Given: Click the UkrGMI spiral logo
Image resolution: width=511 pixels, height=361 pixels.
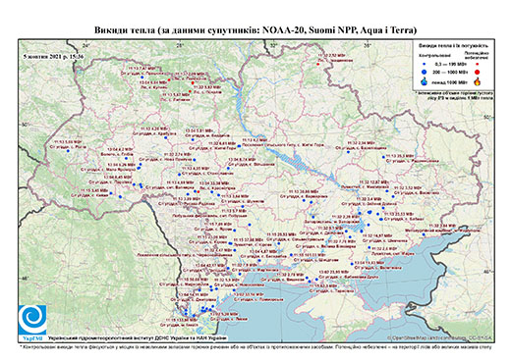Looking at the screenshot, I should coord(32,320).
